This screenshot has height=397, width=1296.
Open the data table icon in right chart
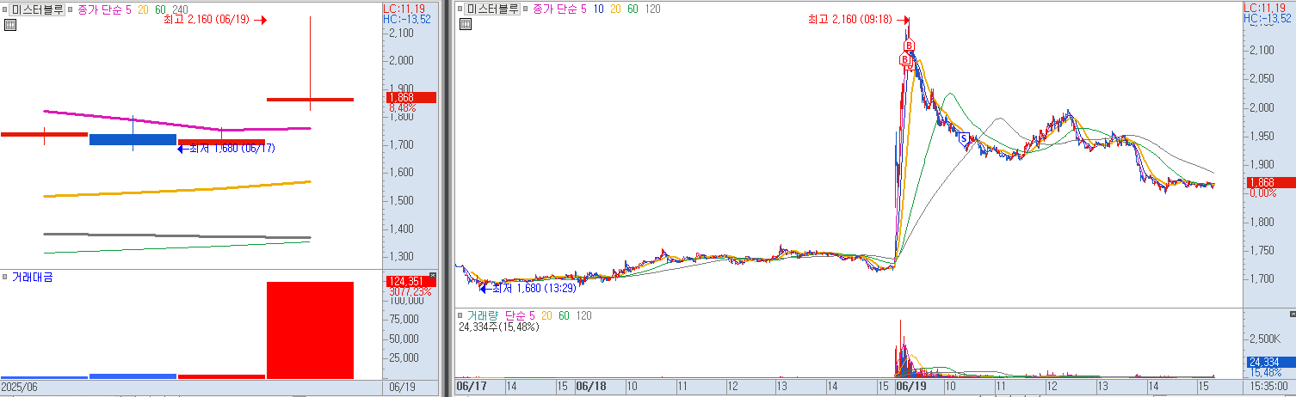point(465,23)
